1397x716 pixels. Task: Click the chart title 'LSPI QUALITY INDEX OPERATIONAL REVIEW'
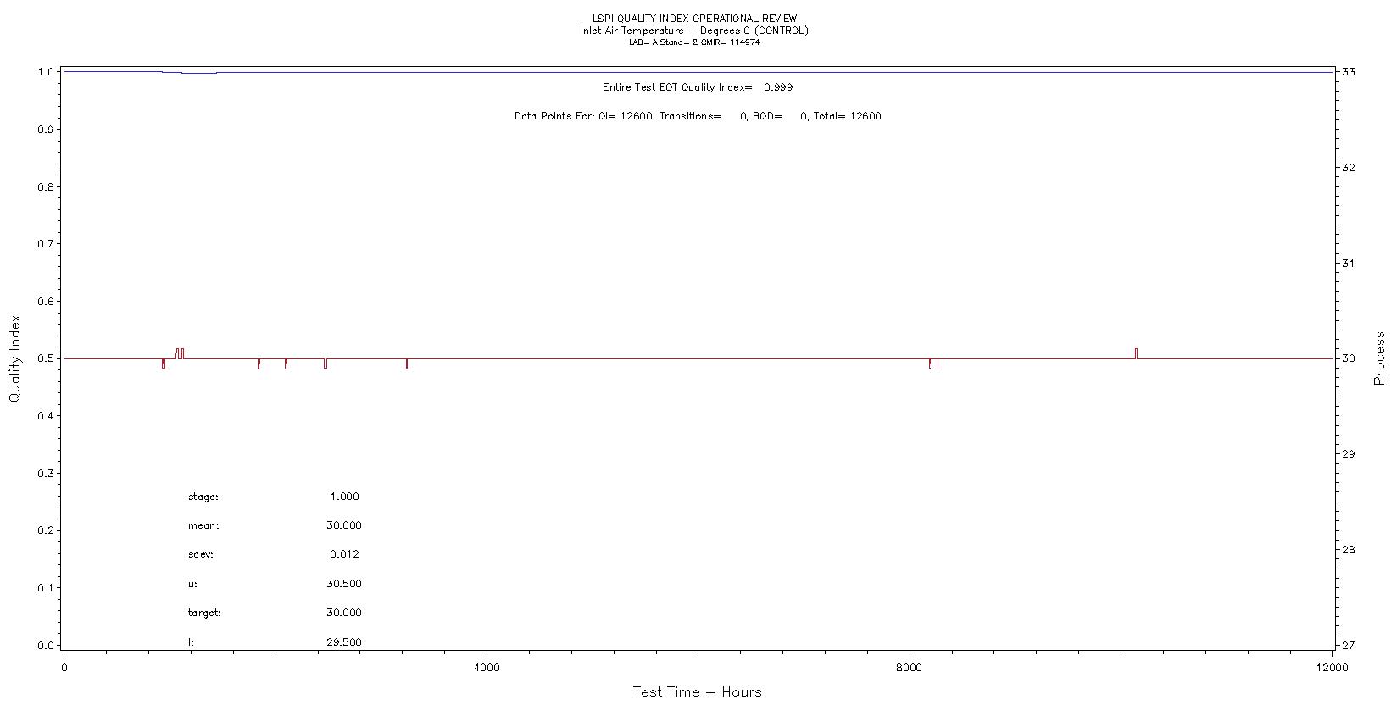[x=694, y=19]
